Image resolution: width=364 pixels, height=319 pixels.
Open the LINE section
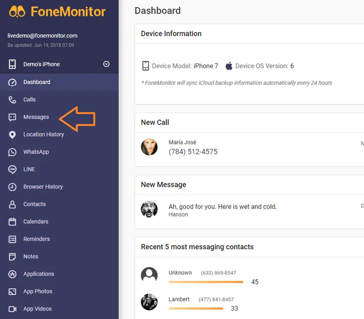(59, 169)
